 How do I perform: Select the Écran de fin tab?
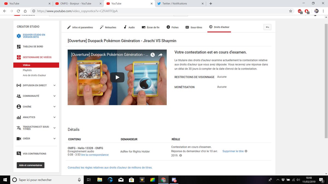(151, 27)
